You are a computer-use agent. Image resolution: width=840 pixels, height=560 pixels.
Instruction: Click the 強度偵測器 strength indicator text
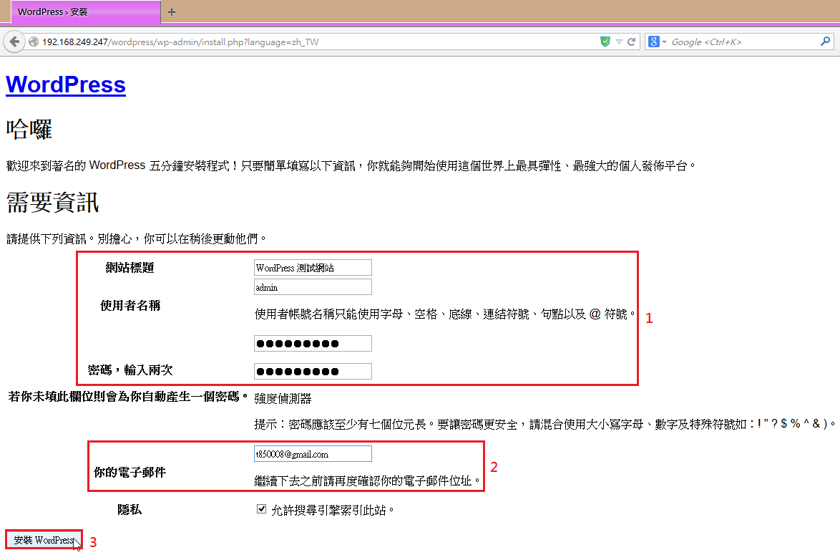283,399
